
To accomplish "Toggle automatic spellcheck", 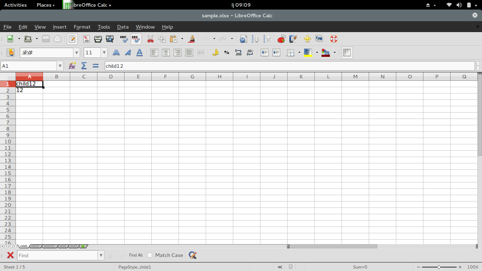I will pos(136,39).
